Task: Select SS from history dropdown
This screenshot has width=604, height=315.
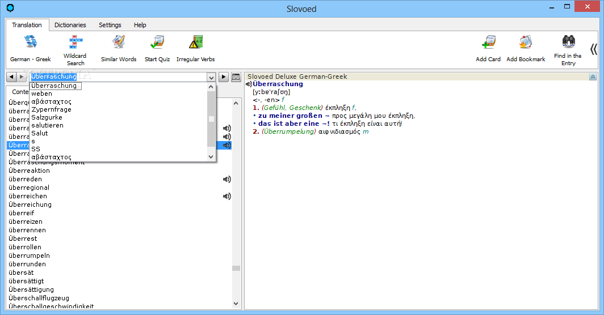Action: point(119,149)
